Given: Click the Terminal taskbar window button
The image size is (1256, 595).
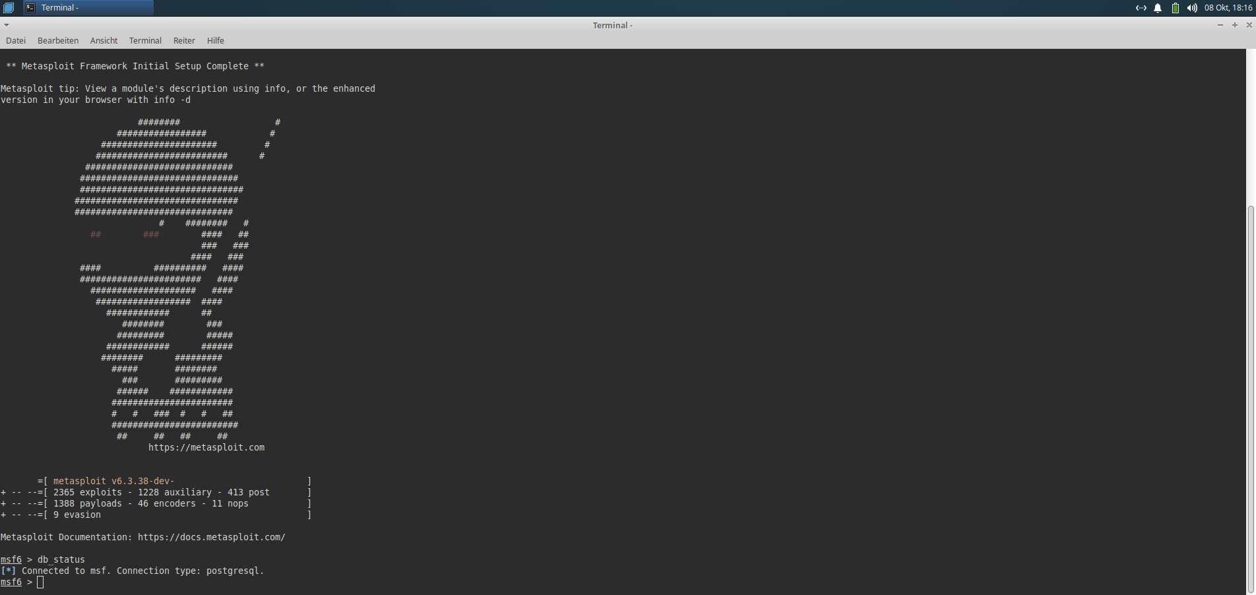Looking at the screenshot, I should coord(87,8).
